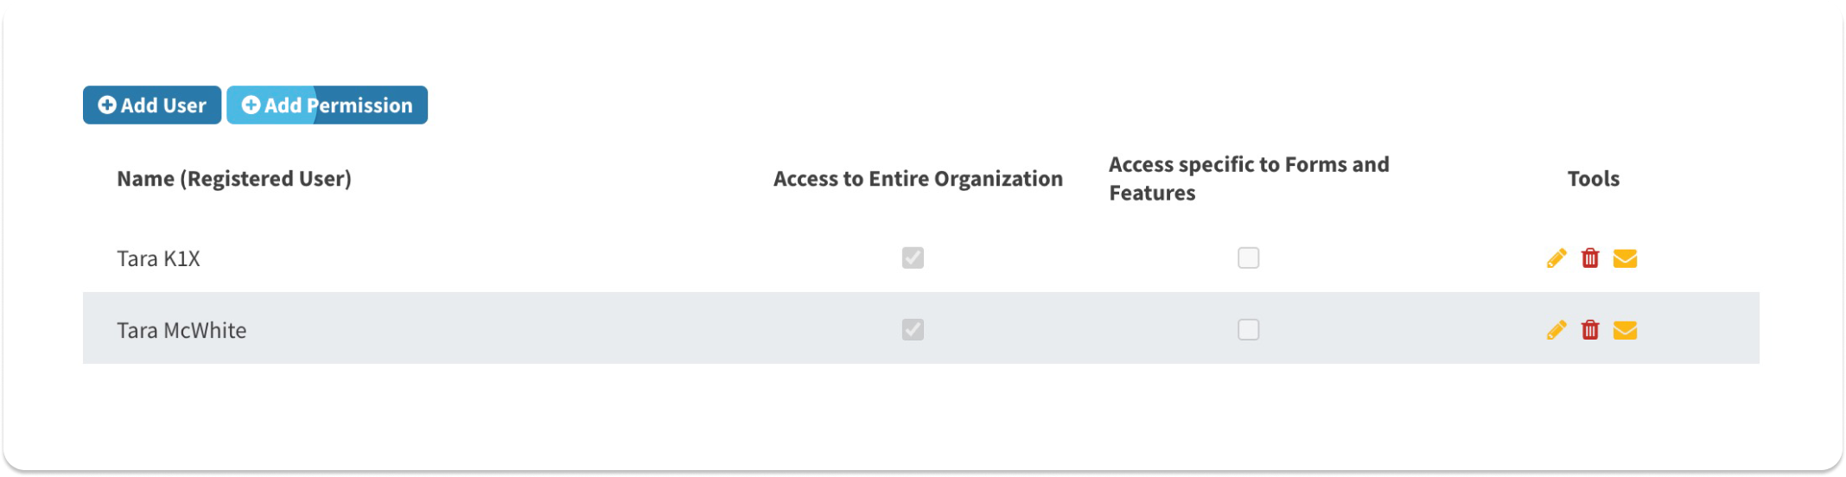The height and width of the screenshot is (477, 1846).
Task: Toggle entire organization access for Tara K1X
Action: coord(913,258)
